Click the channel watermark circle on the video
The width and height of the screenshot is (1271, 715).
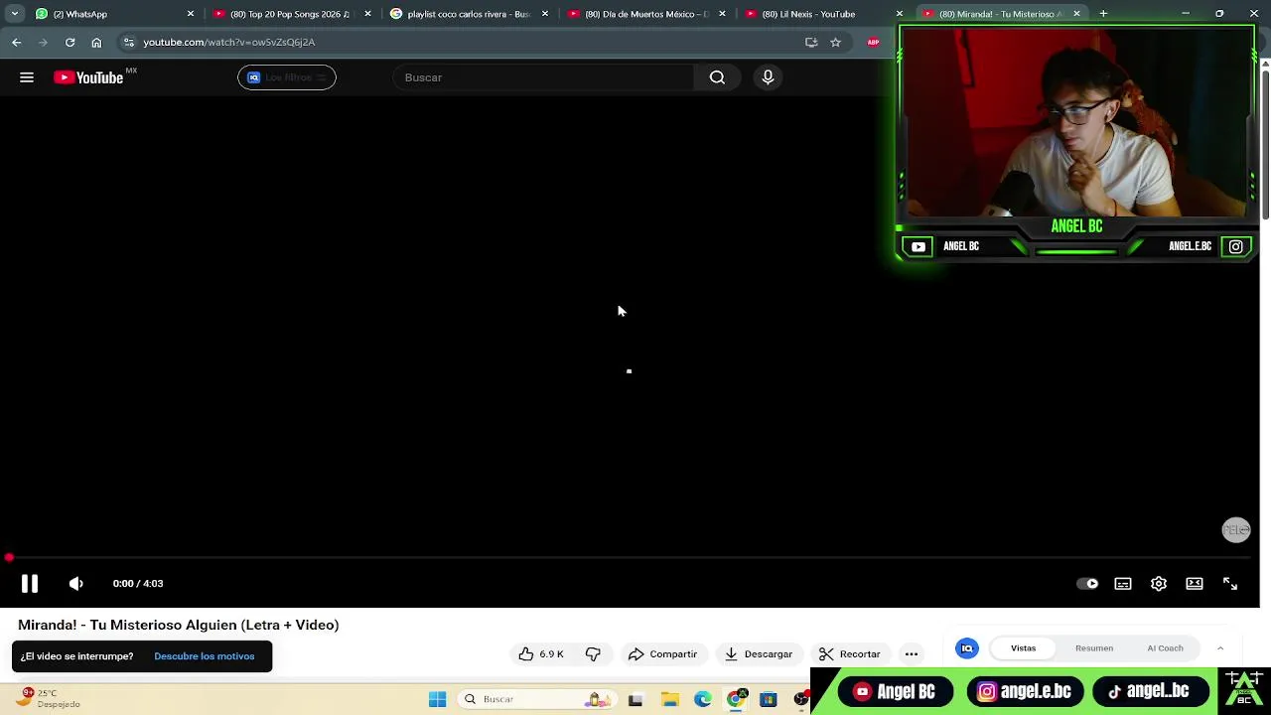tap(1236, 530)
